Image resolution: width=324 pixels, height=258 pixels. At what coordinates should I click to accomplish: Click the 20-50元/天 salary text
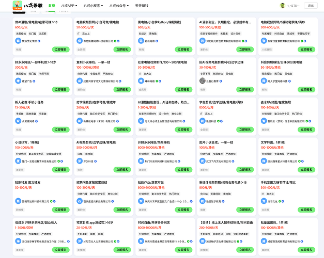point(84,228)
